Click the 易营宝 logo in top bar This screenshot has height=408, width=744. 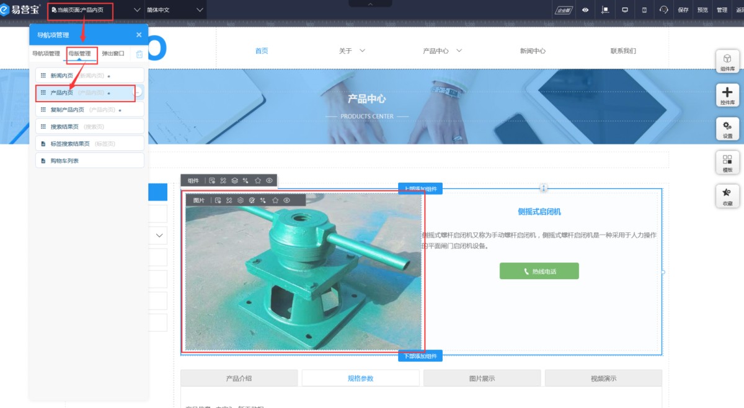[x=20, y=10]
